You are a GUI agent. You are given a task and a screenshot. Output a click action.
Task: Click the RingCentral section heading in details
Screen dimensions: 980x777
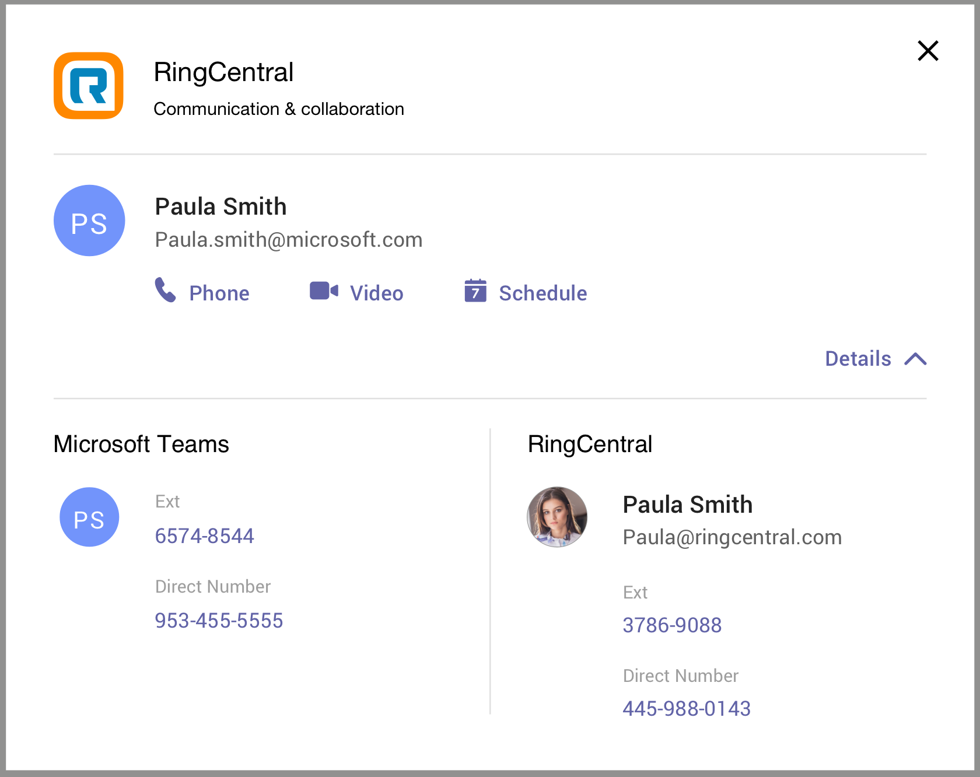tap(590, 444)
